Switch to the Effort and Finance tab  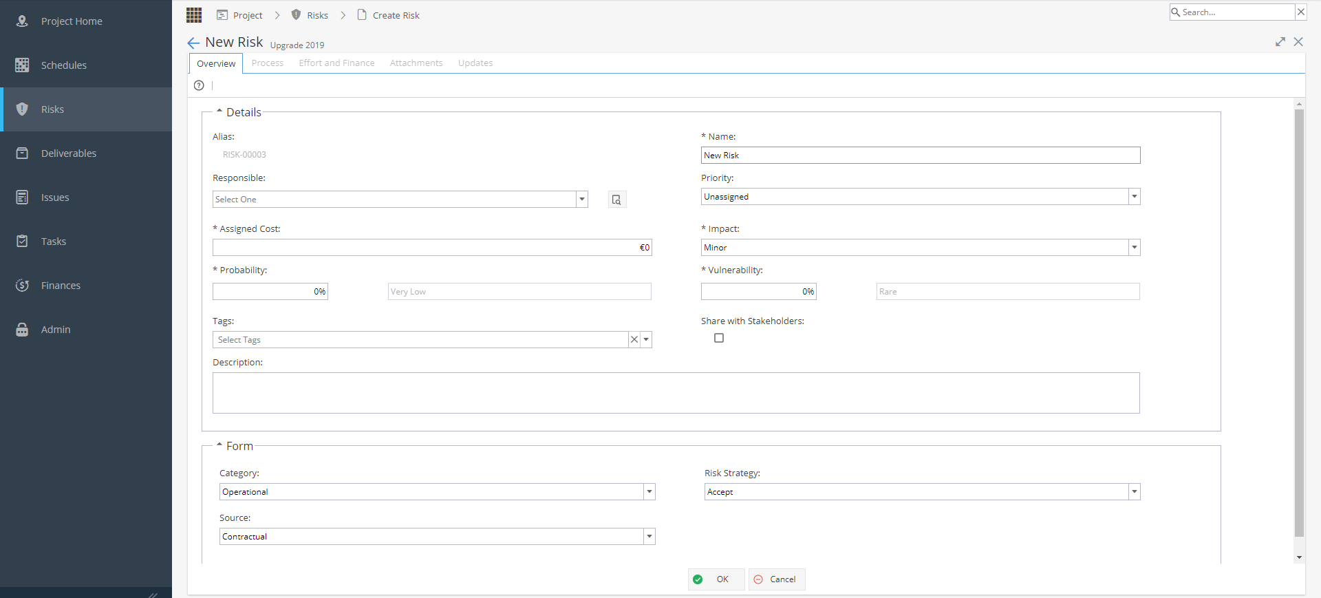coord(336,63)
